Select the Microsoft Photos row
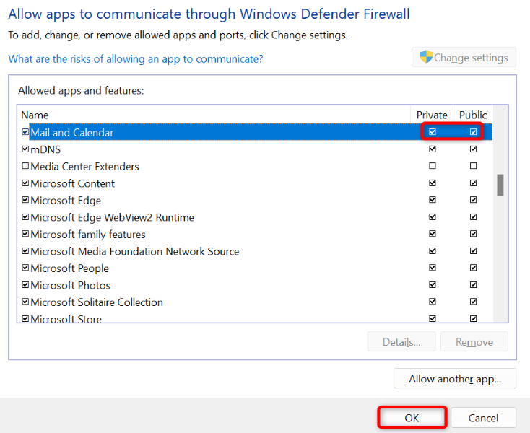 255,285
